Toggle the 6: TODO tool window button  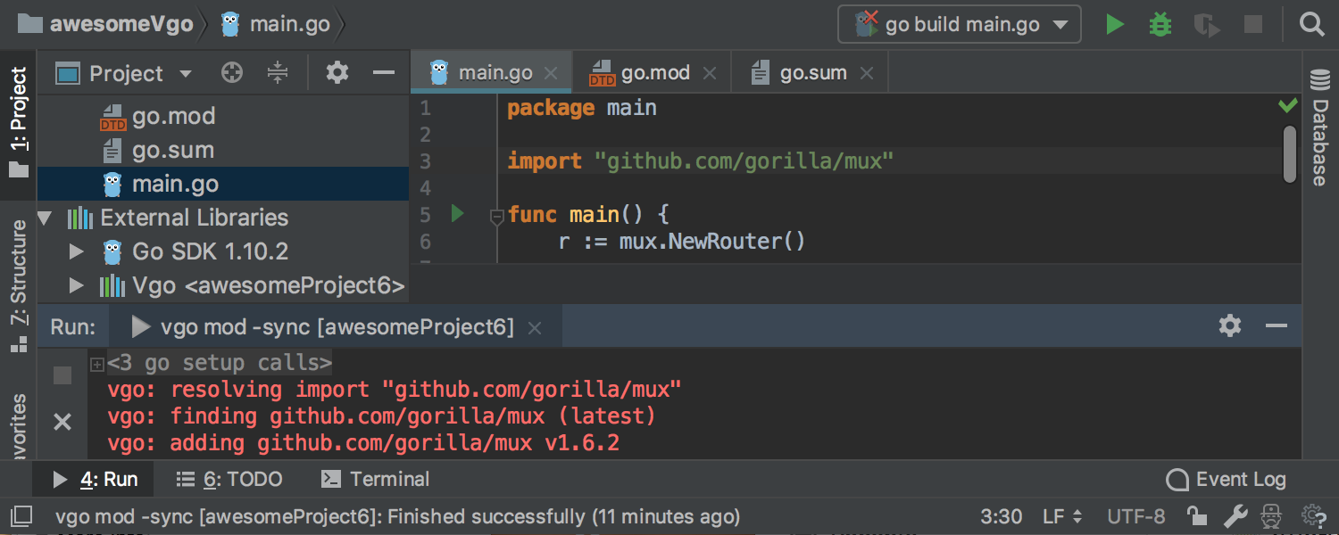coord(229,480)
